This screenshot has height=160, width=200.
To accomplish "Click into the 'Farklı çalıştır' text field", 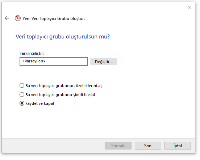I will [x=54, y=61].
